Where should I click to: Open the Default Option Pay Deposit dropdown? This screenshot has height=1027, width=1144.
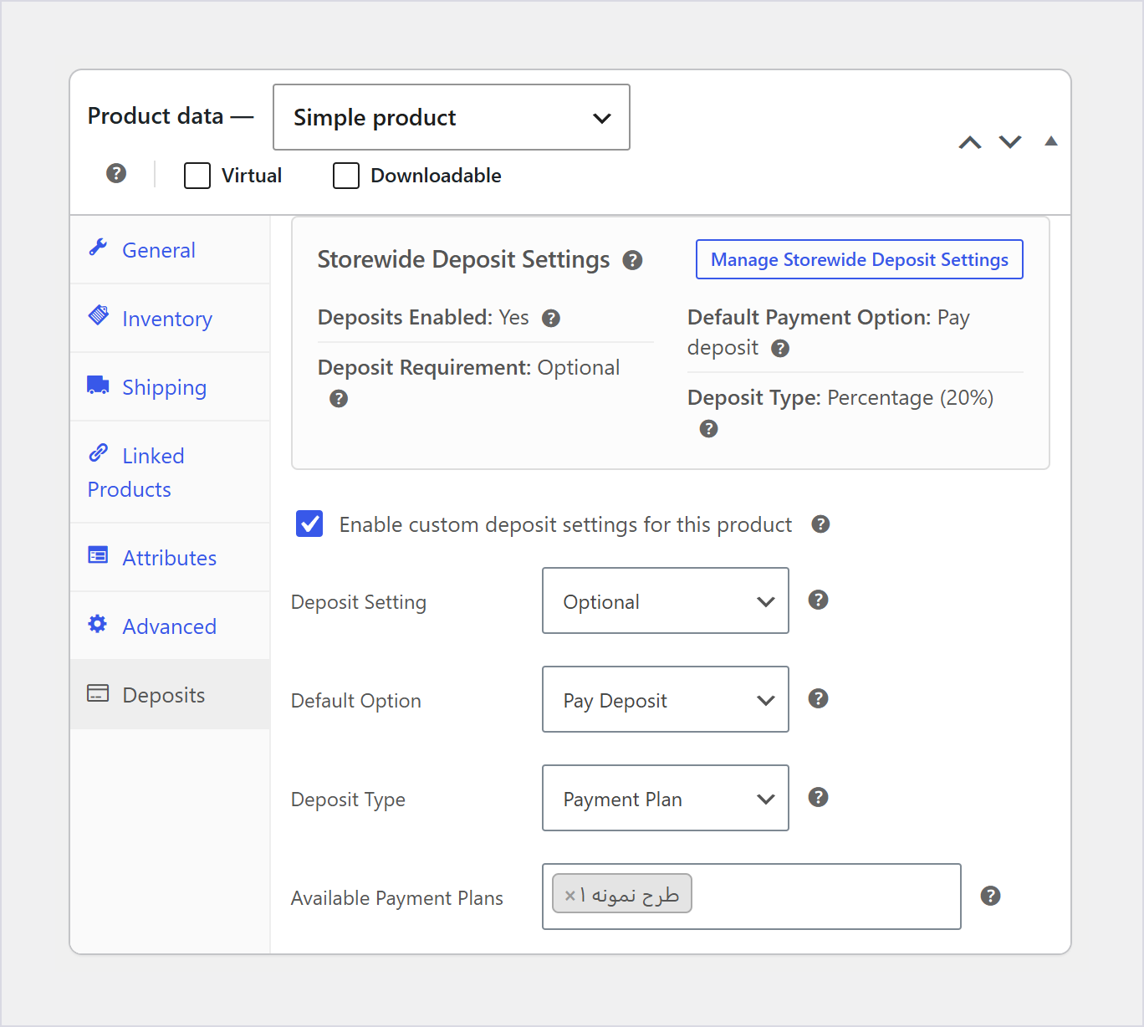[666, 699]
